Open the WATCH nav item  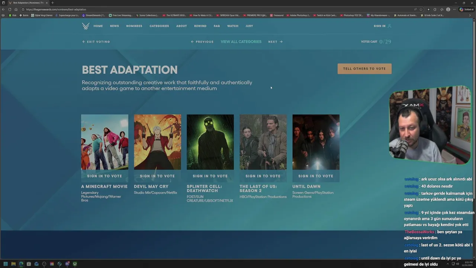tap(233, 26)
